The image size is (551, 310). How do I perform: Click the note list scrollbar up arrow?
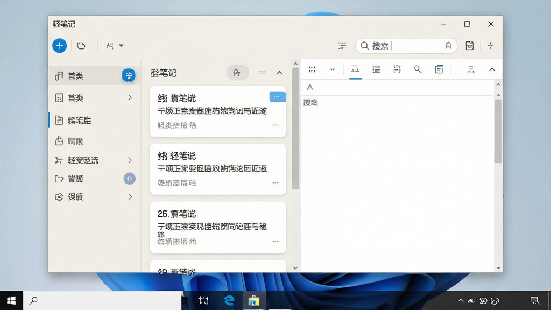pyautogui.click(x=295, y=64)
